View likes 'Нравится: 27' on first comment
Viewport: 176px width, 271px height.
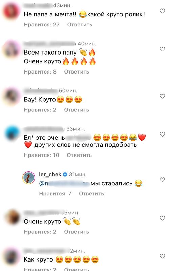pyautogui.click(x=42, y=25)
